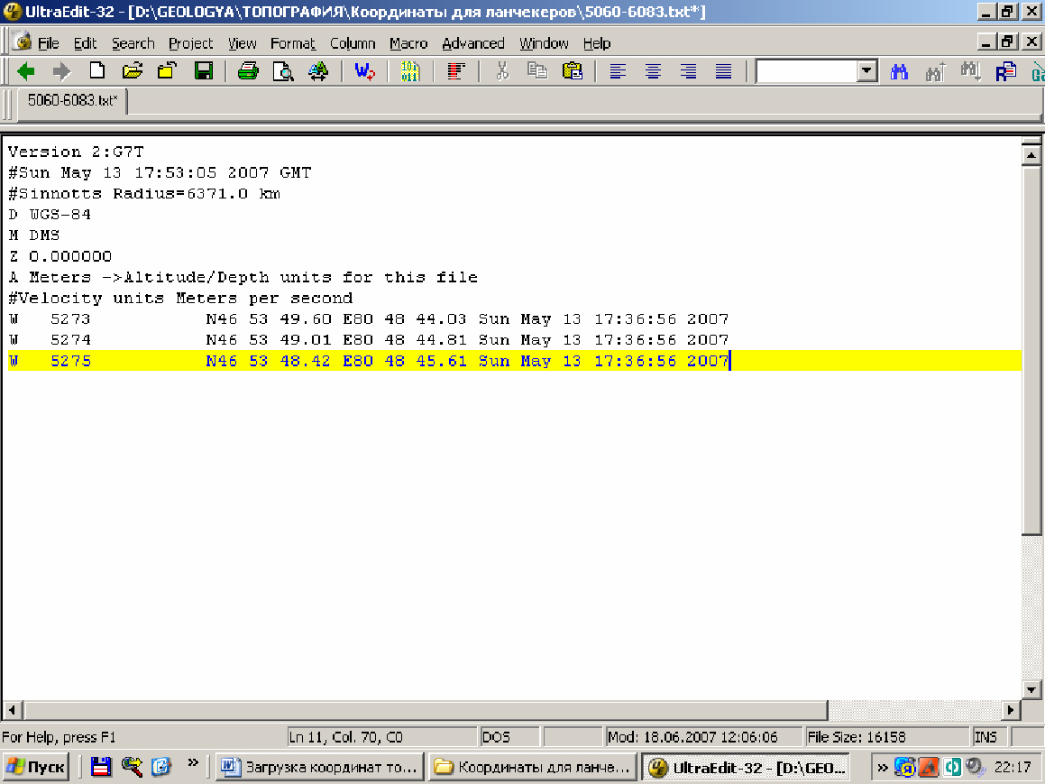This screenshot has height=784, width=1045.
Task: Click the vertical scrollbar up arrow
Action: (x=1031, y=155)
